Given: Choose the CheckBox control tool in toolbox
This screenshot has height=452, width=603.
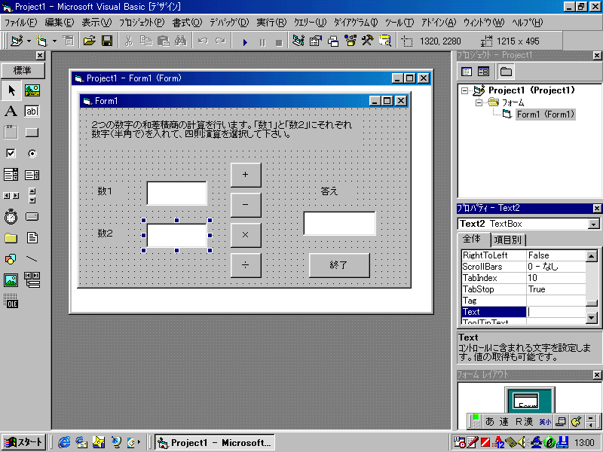Looking at the screenshot, I should [x=11, y=154].
